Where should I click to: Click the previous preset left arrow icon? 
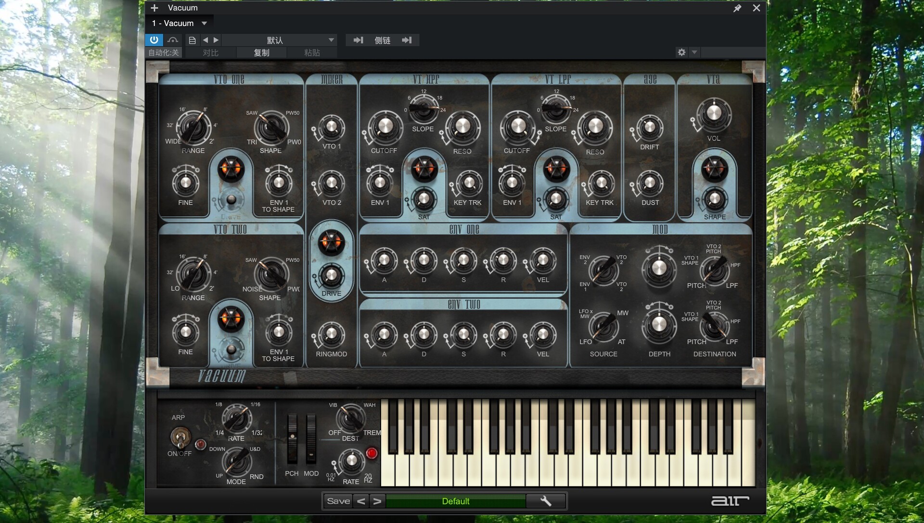[x=205, y=40]
